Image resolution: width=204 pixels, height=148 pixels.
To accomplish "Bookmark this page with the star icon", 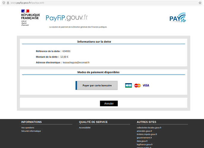I will [x=200, y=3].
